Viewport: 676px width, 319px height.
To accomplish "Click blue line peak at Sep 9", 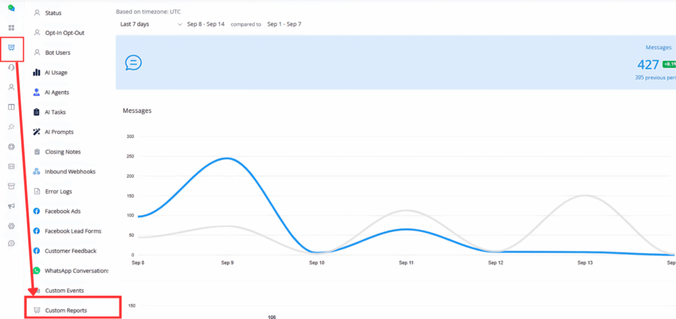I will (227, 159).
